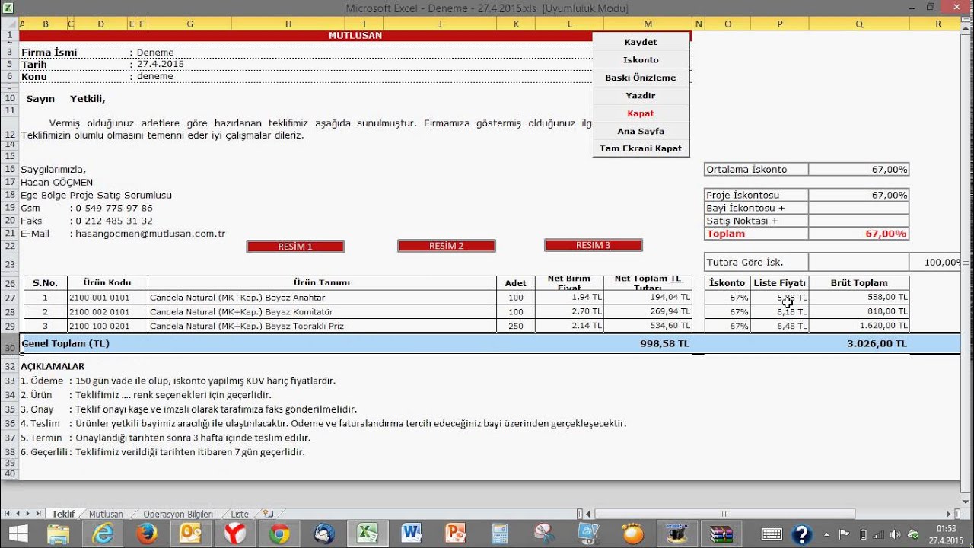Open the Windows Start menu
This screenshot has height=548, width=974.
pyautogui.click(x=18, y=534)
